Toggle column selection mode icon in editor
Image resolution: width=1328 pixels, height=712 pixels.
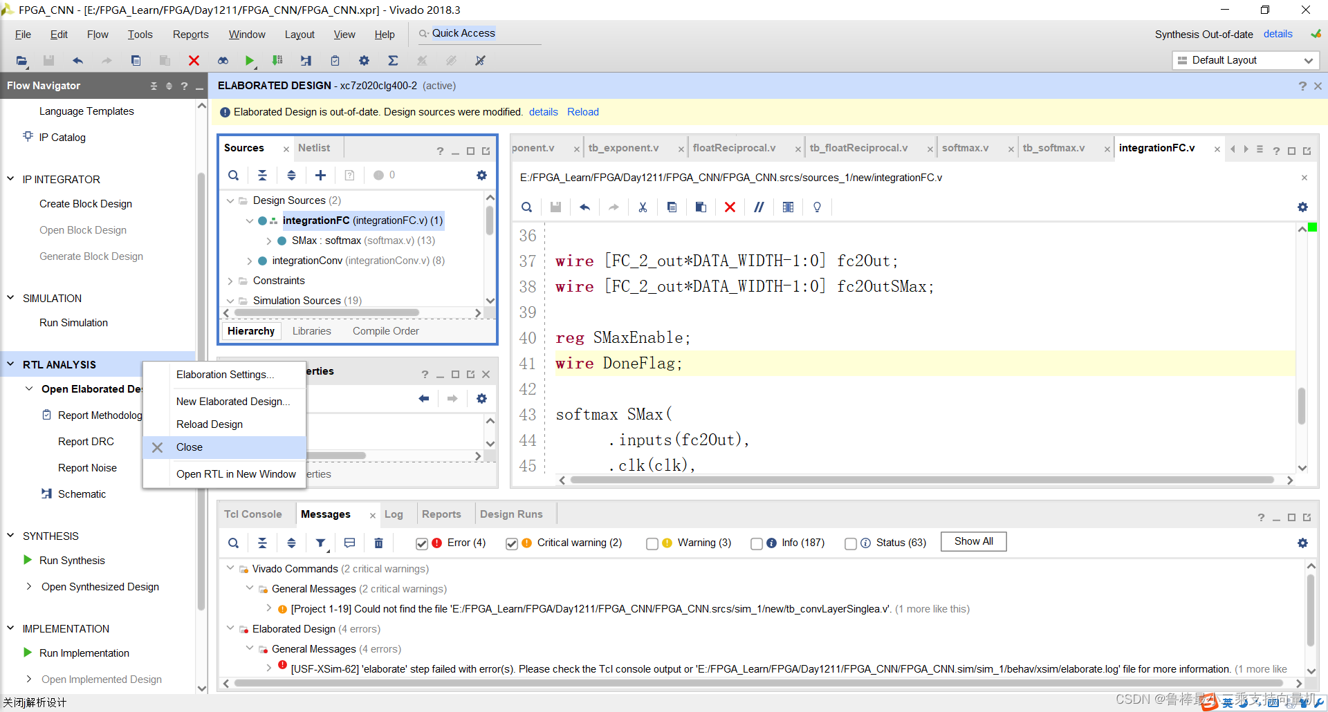coord(788,207)
